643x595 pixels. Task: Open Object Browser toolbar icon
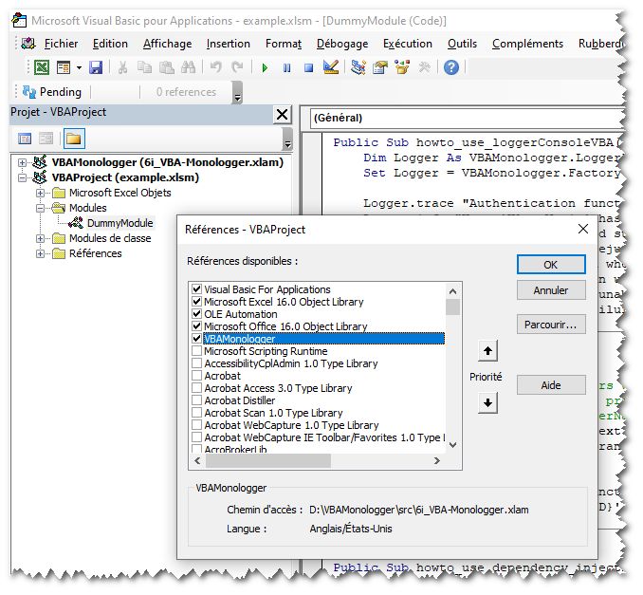pyautogui.click(x=402, y=67)
